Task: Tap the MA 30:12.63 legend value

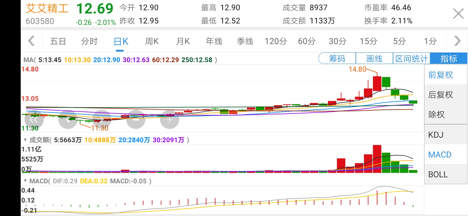Action: (x=136, y=60)
